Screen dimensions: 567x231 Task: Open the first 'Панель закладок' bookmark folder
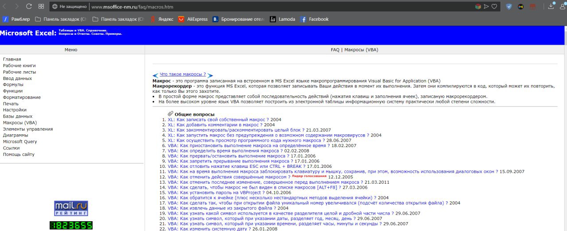[x=60, y=19]
